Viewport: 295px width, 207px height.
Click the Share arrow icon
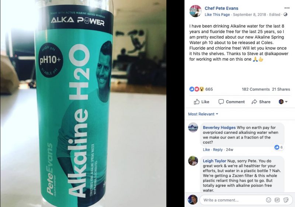254,102
